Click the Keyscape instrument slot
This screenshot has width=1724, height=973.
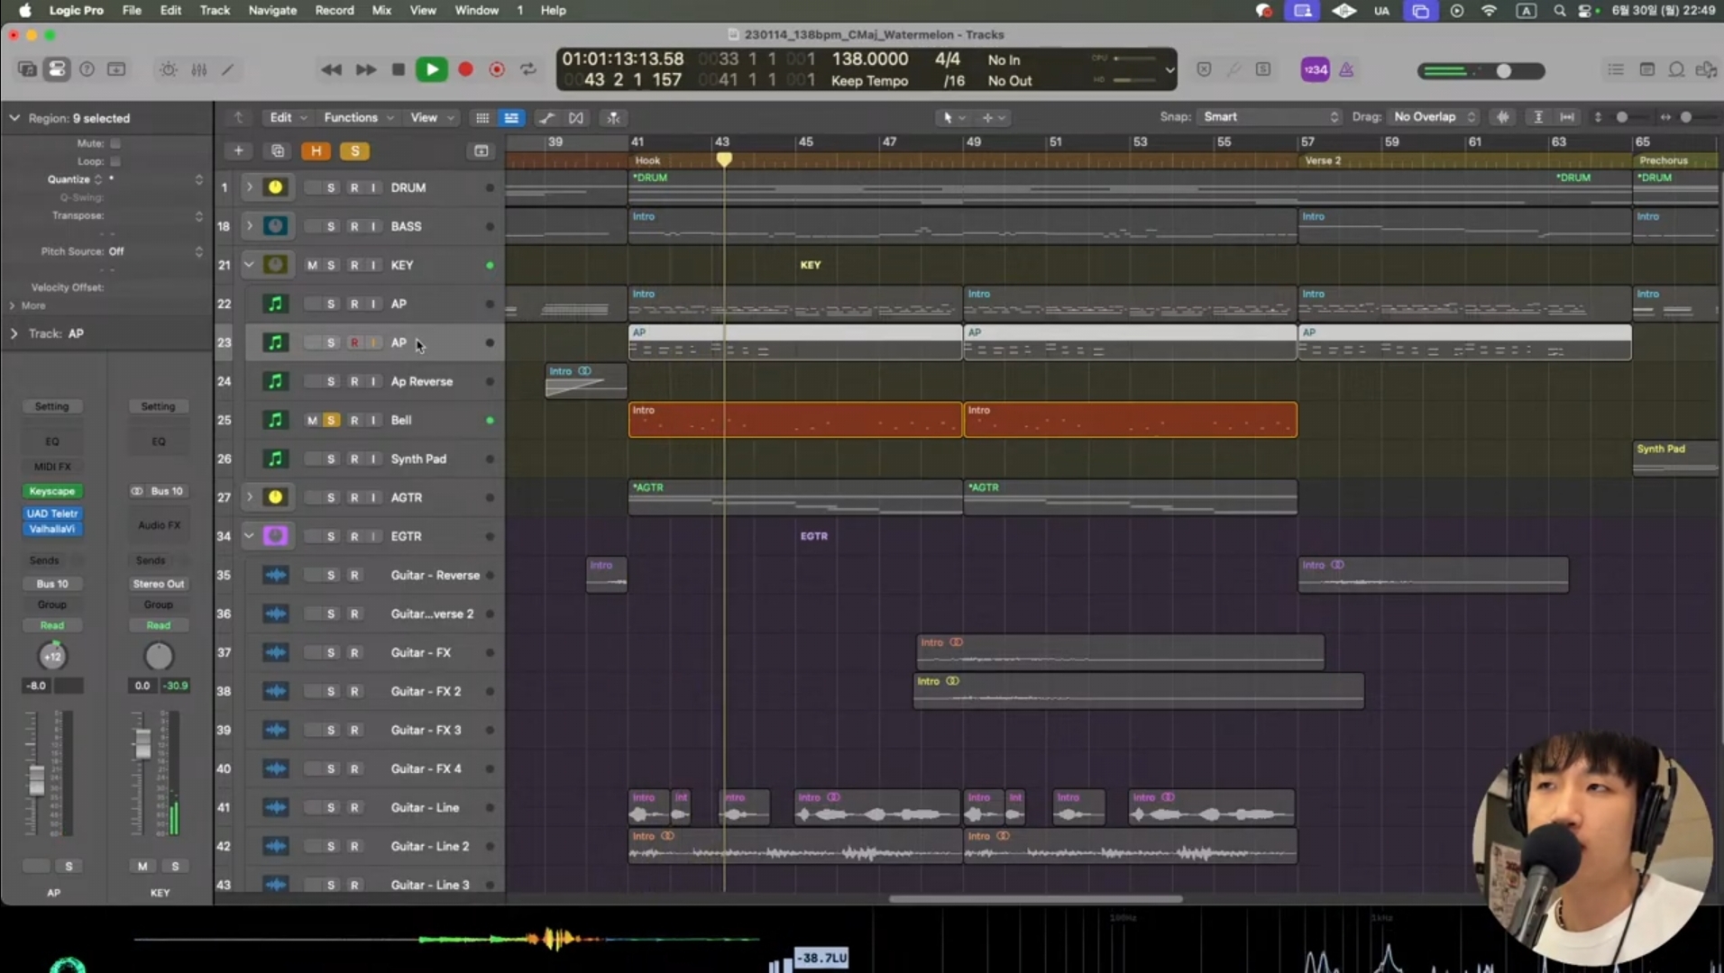click(x=51, y=491)
